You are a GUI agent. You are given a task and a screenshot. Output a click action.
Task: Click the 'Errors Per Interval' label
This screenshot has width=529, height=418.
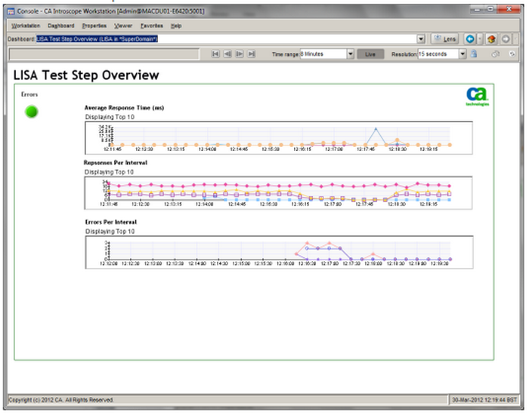(x=111, y=222)
